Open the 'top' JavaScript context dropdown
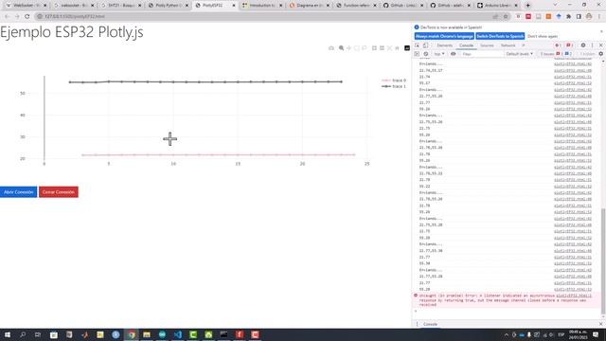The height and width of the screenshot is (341, 606). click(439, 54)
